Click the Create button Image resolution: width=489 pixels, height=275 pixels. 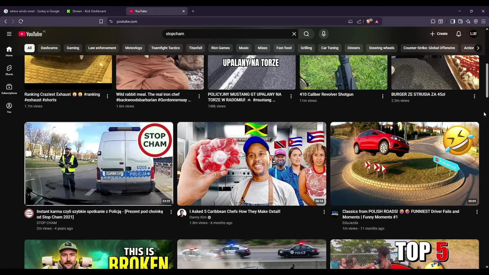pyautogui.click(x=439, y=34)
